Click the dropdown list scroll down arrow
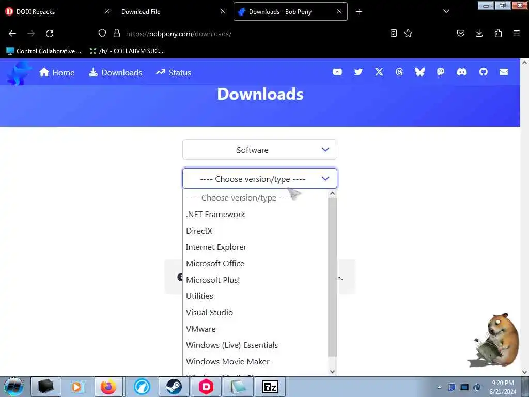The width and height of the screenshot is (529, 397). click(x=332, y=371)
